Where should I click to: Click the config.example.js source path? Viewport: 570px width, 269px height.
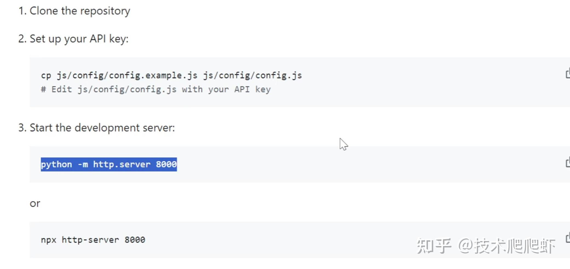[127, 75]
